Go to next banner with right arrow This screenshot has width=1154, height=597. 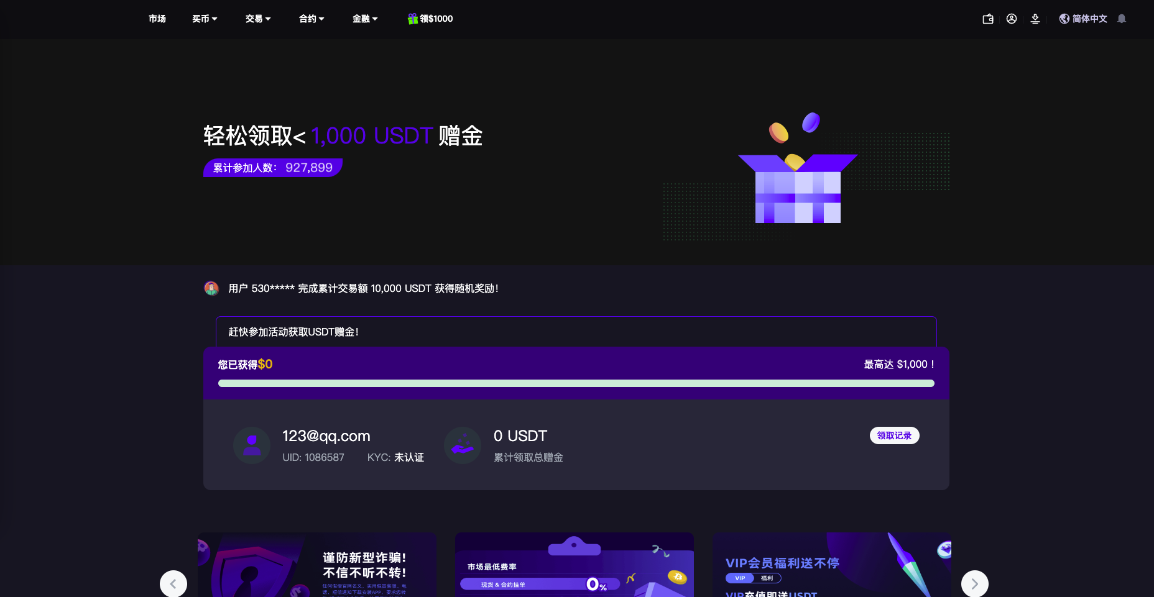point(974,584)
